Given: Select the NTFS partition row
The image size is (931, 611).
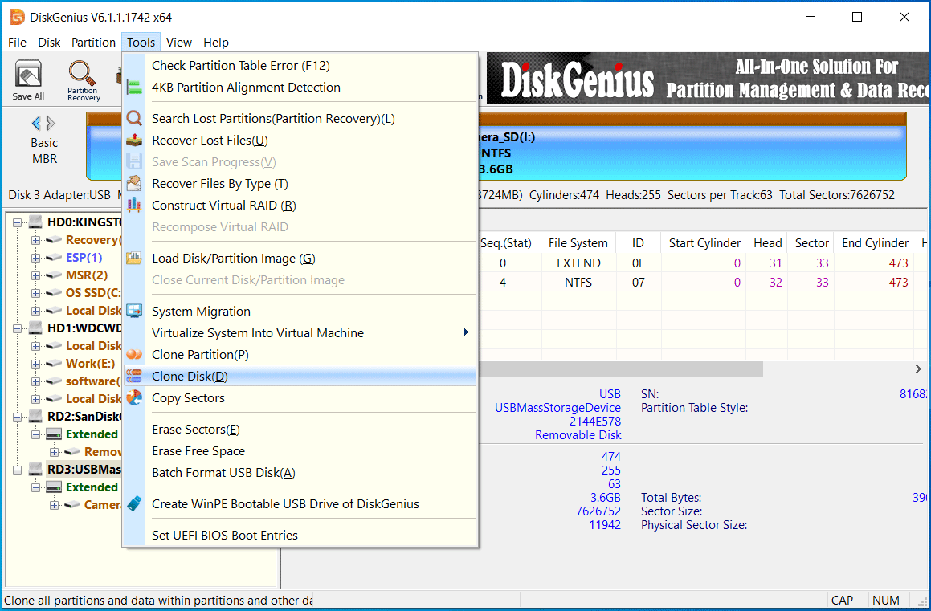Looking at the screenshot, I should point(704,283).
